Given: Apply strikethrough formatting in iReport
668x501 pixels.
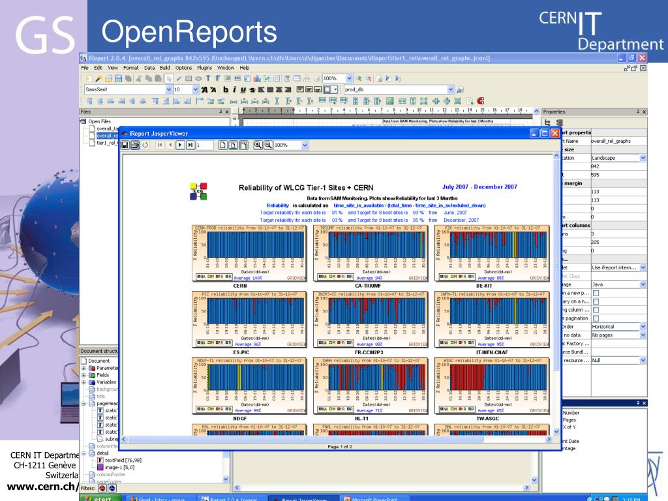Looking at the screenshot, I should point(252,89).
